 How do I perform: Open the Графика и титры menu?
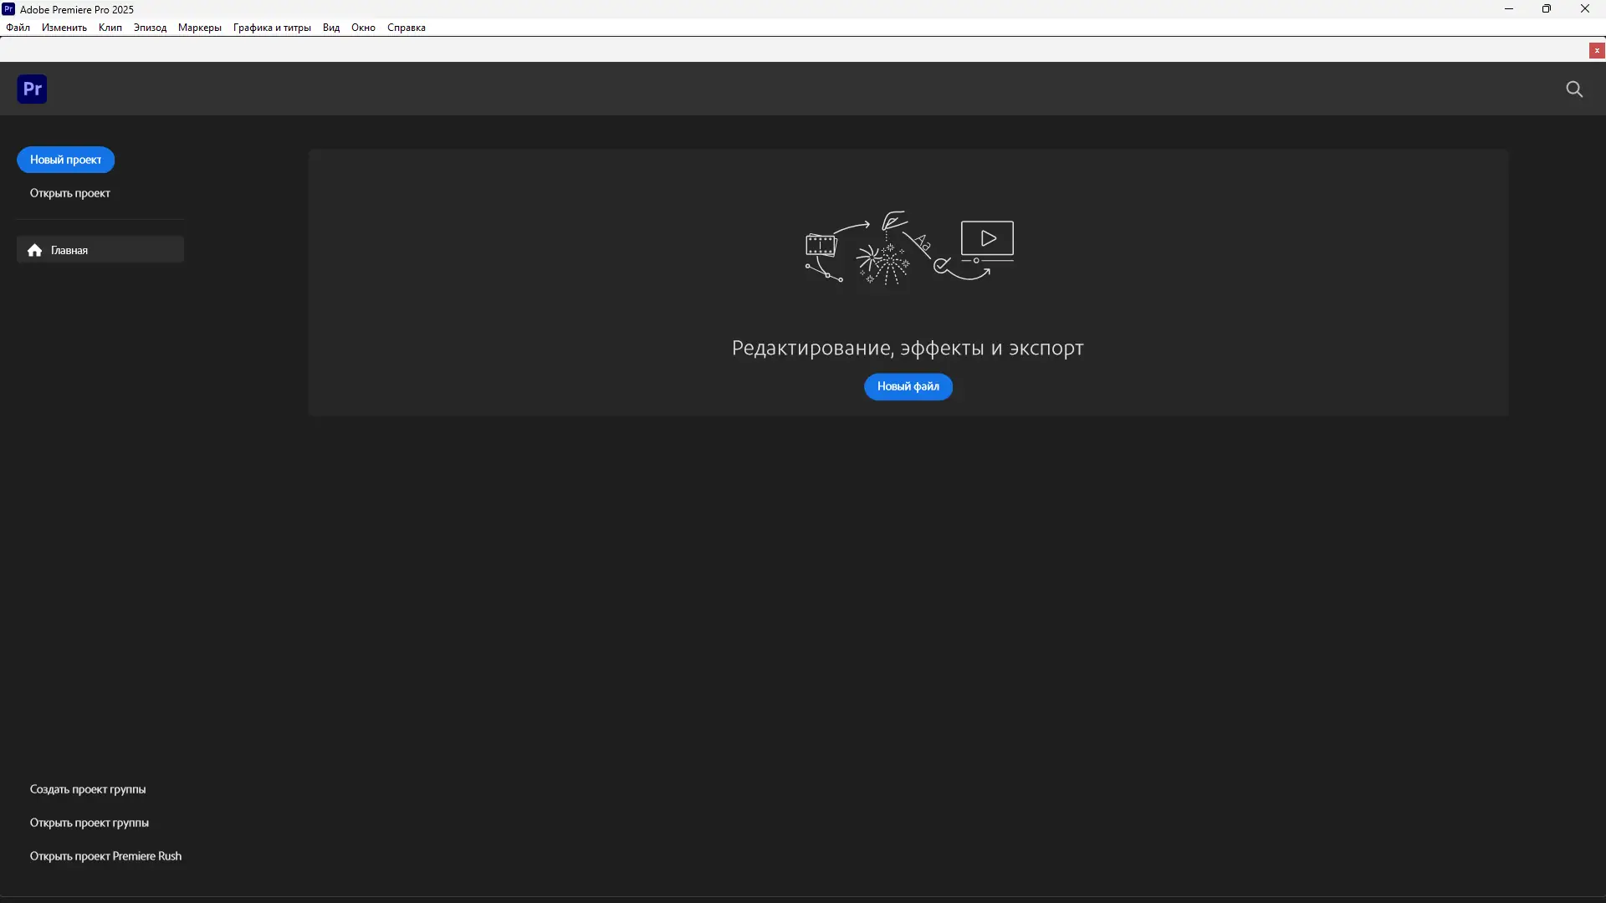(x=272, y=28)
